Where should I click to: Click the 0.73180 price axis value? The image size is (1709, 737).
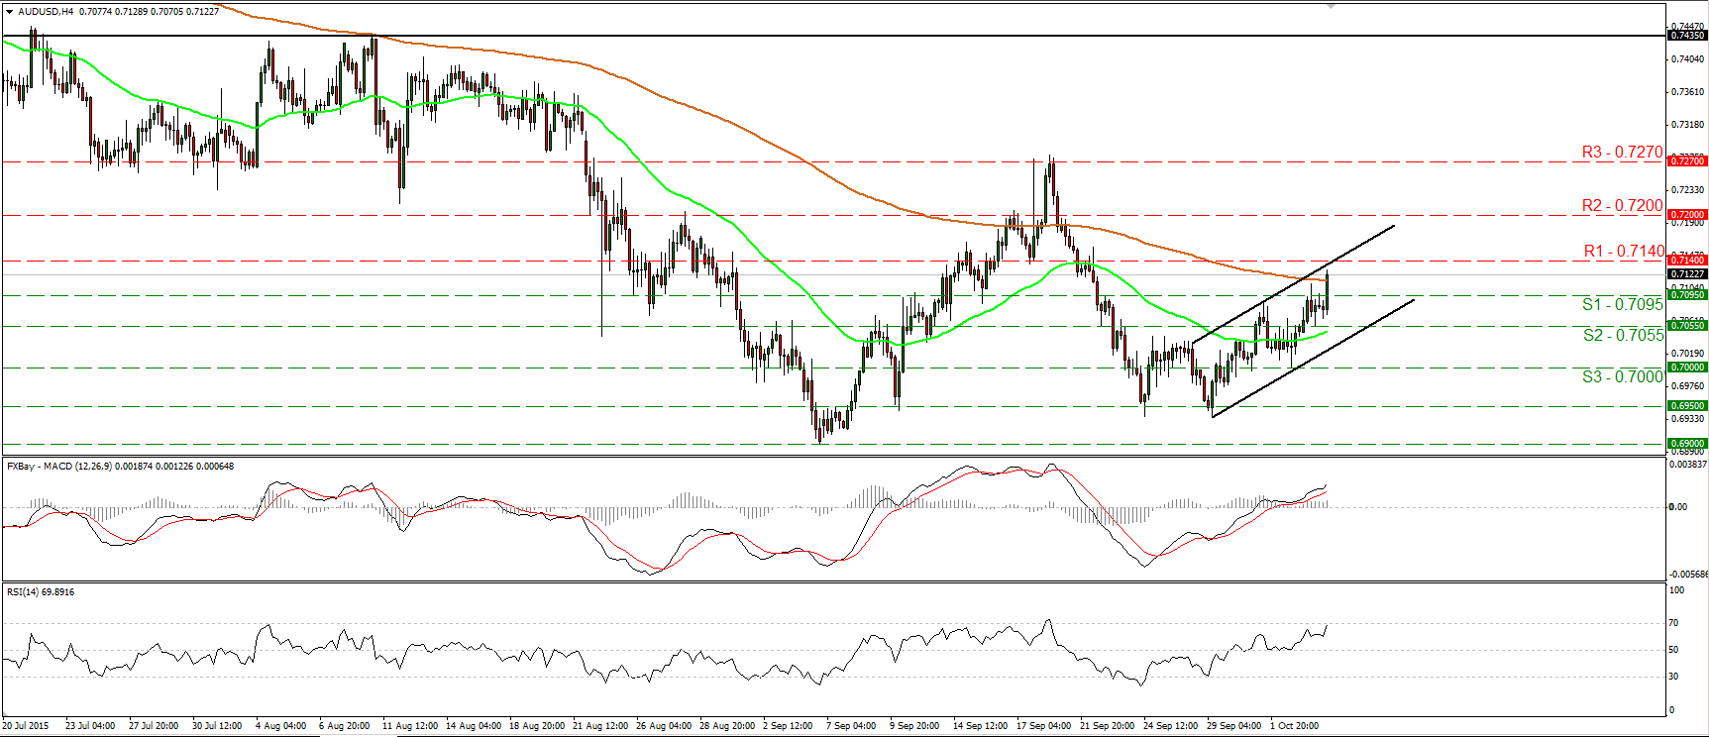pyautogui.click(x=1687, y=125)
